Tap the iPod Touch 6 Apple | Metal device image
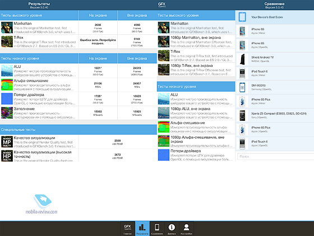This screenshot has width=314, height=236. click(242, 73)
